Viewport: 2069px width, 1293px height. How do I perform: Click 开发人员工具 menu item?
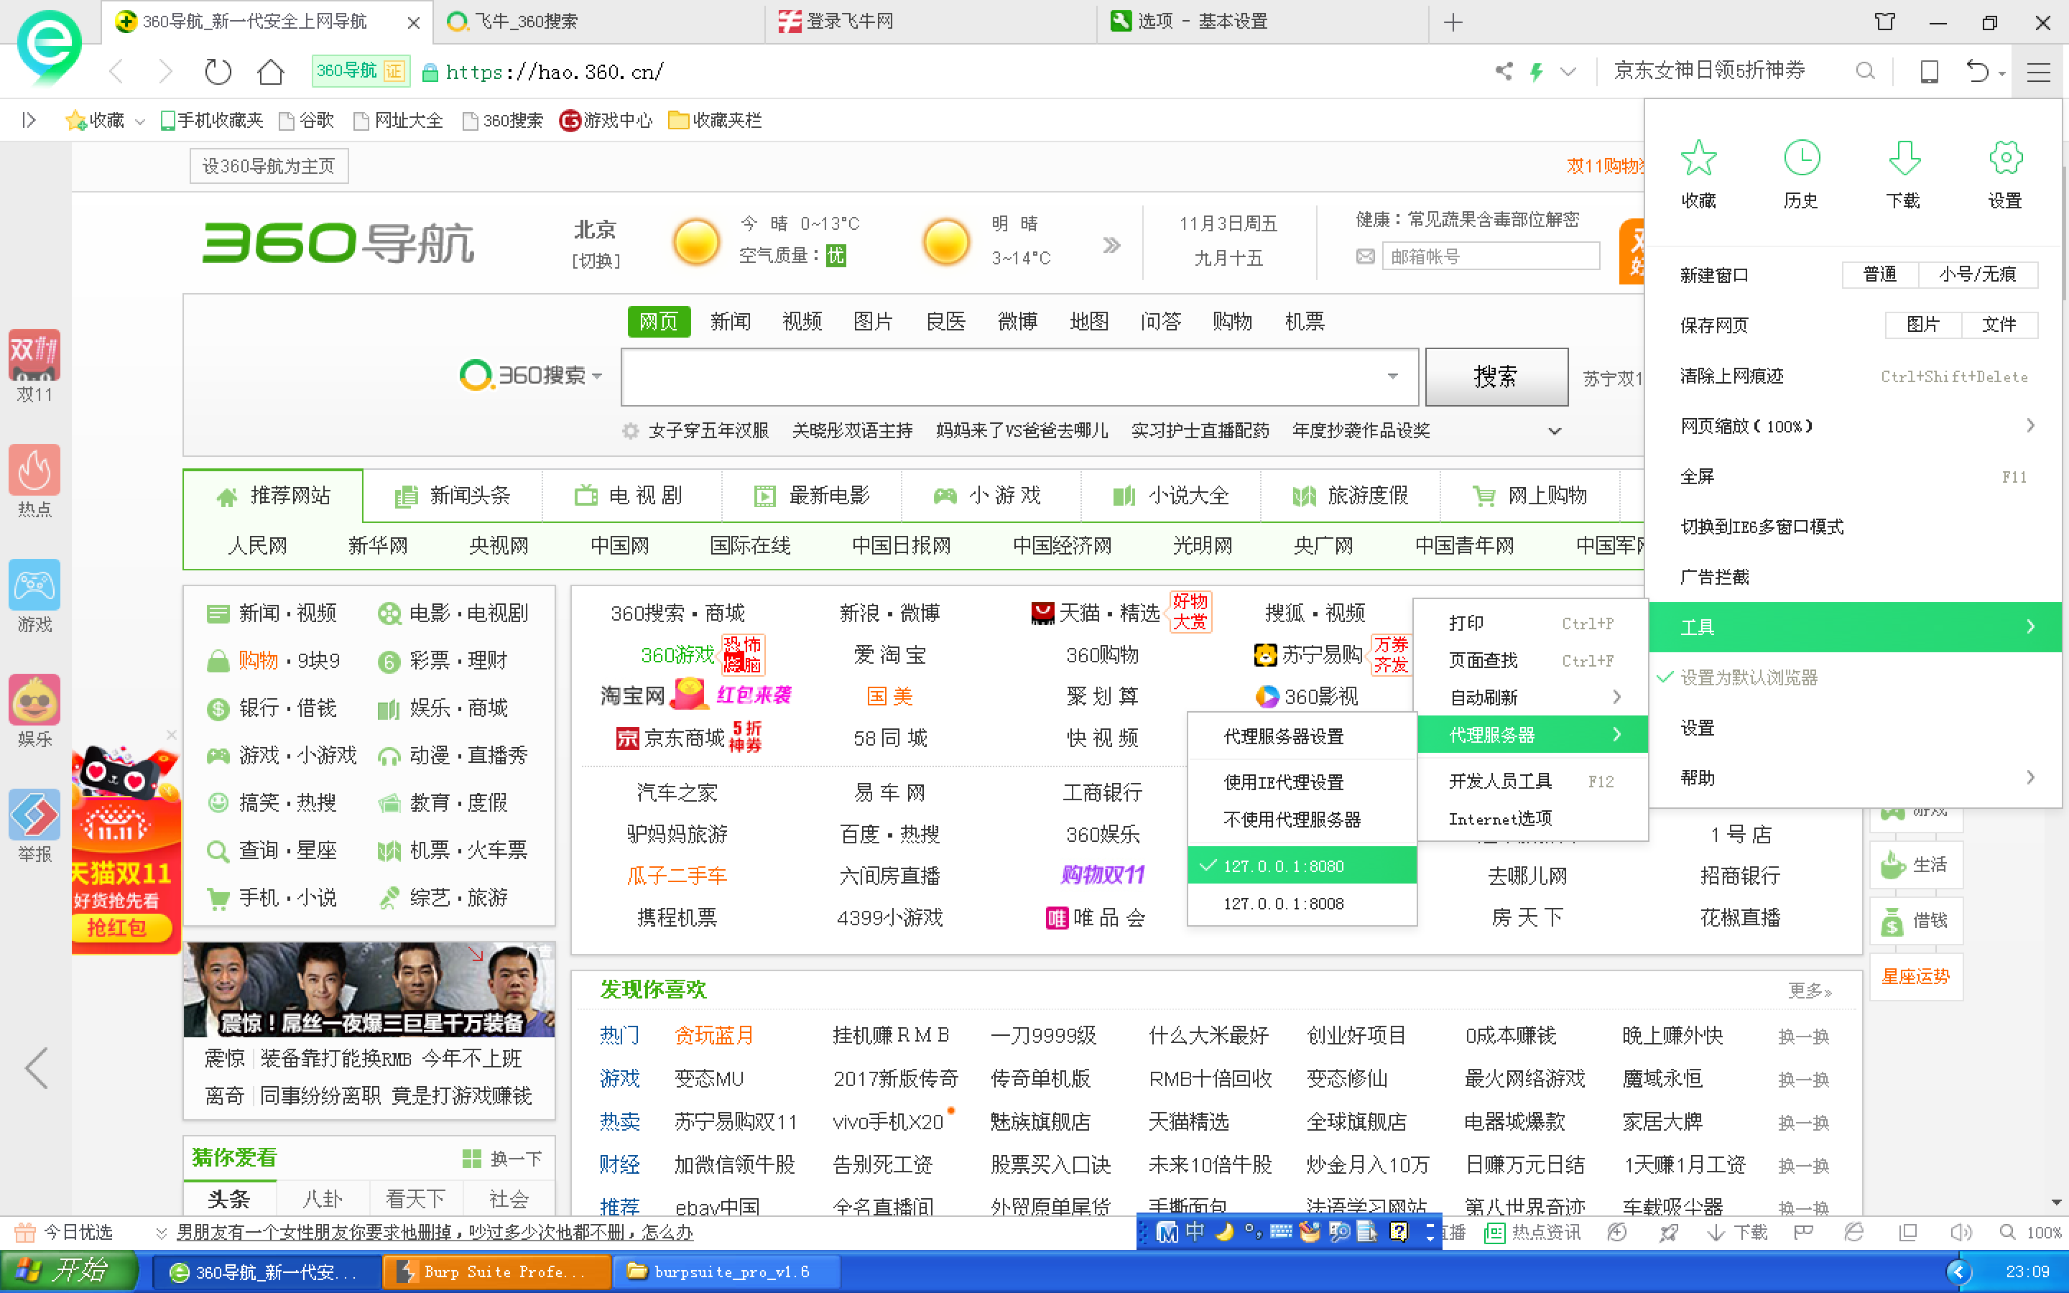point(1531,781)
